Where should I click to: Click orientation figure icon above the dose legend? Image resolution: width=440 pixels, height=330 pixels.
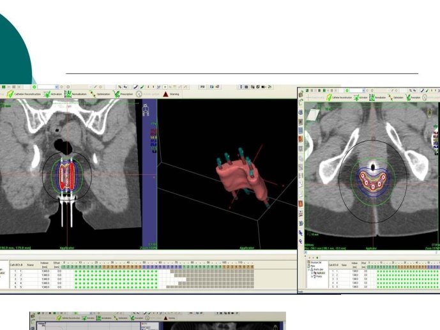pyautogui.click(x=146, y=110)
